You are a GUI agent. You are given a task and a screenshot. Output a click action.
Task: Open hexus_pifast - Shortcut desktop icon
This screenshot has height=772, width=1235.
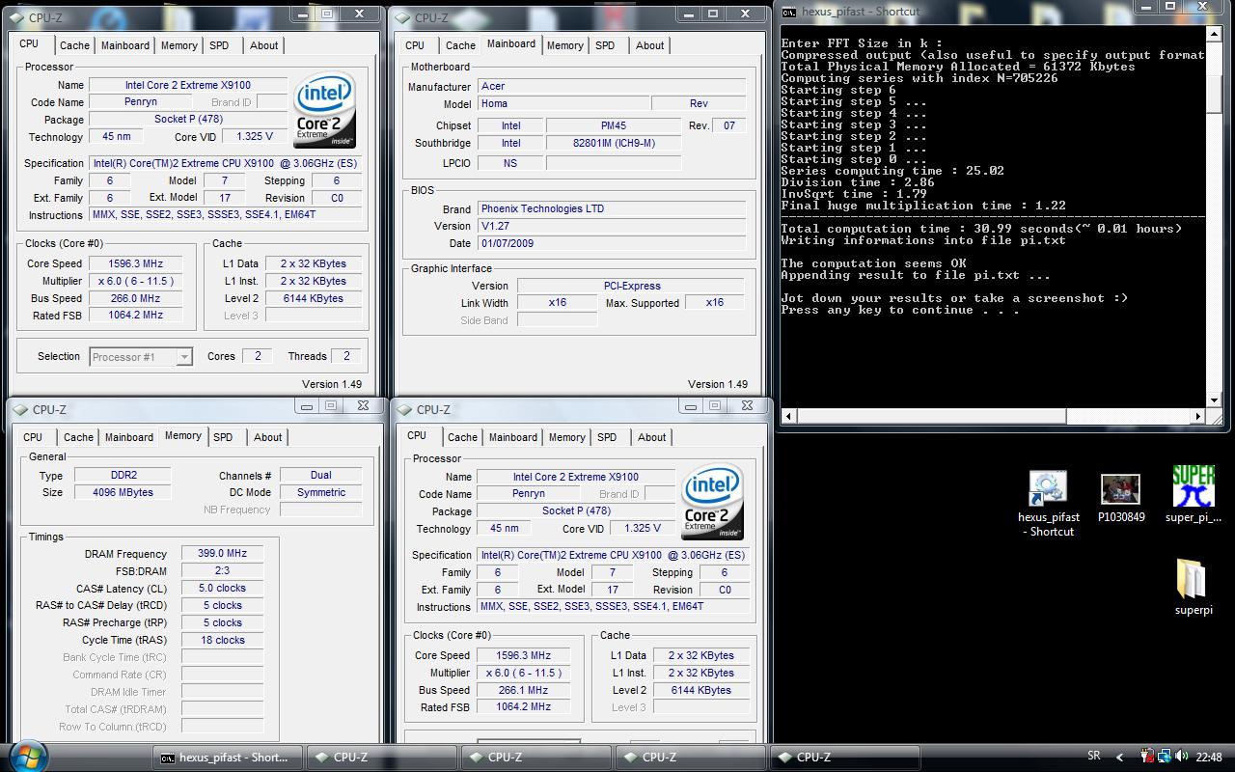1051,504
